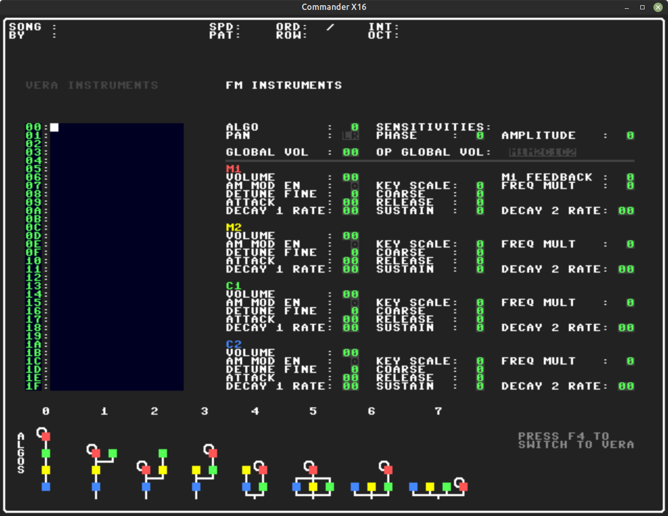This screenshot has height=516, width=668.
Task: Click the M1M2C1C2 OP GLOBAL VOL control
Action: (x=541, y=152)
